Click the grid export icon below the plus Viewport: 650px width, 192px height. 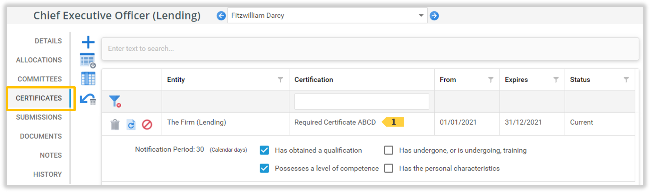[x=88, y=60]
